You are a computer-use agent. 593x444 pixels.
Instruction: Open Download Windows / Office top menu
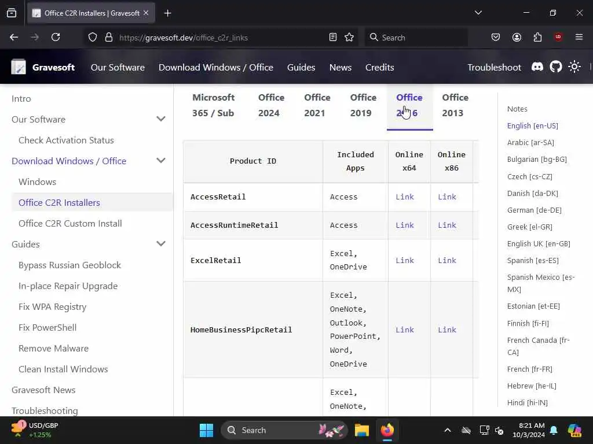pyautogui.click(x=216, y=67)
